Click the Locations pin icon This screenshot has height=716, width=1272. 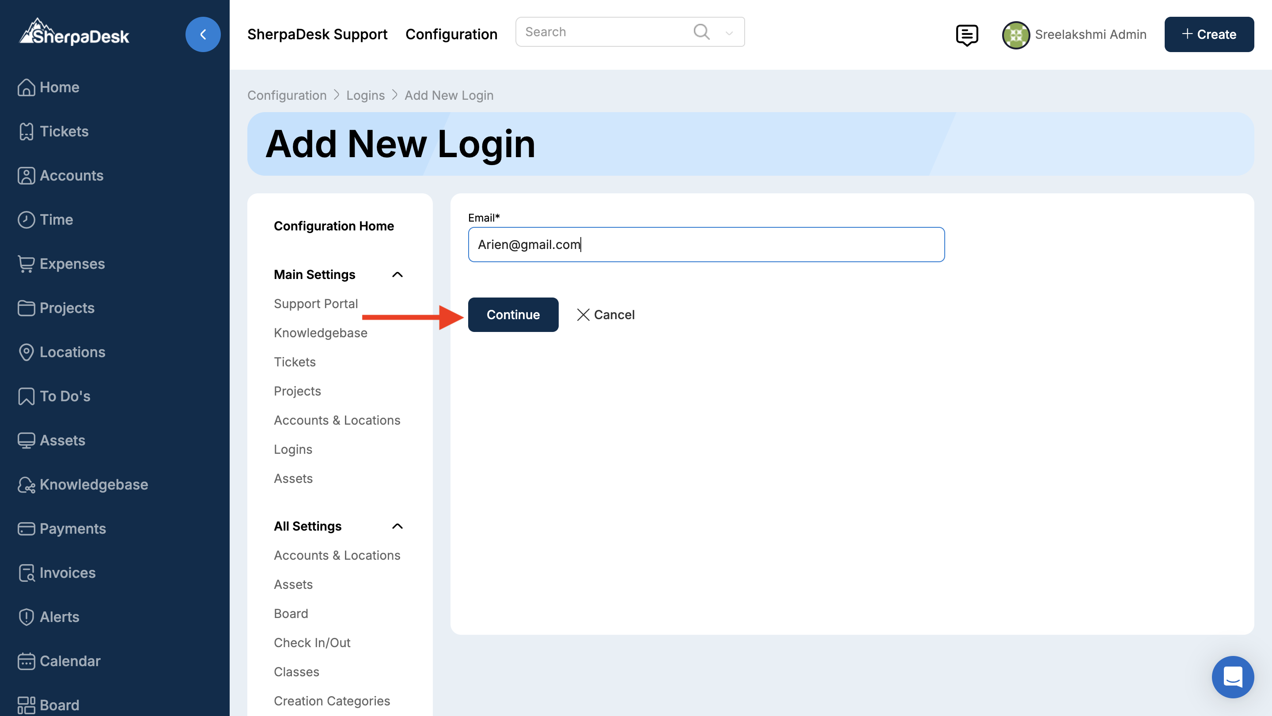26,352
